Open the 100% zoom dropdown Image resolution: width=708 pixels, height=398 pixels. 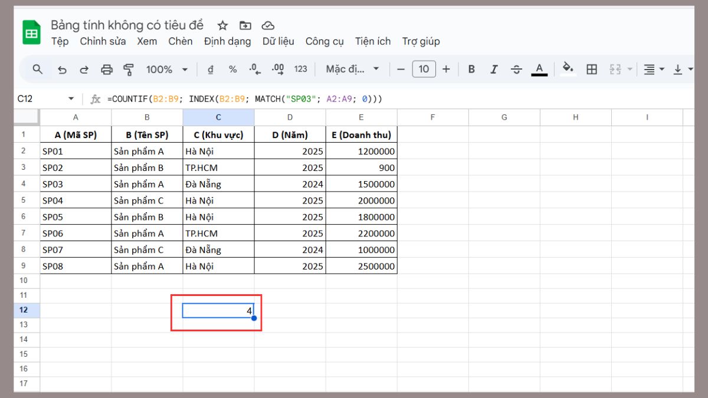point(167,70)
